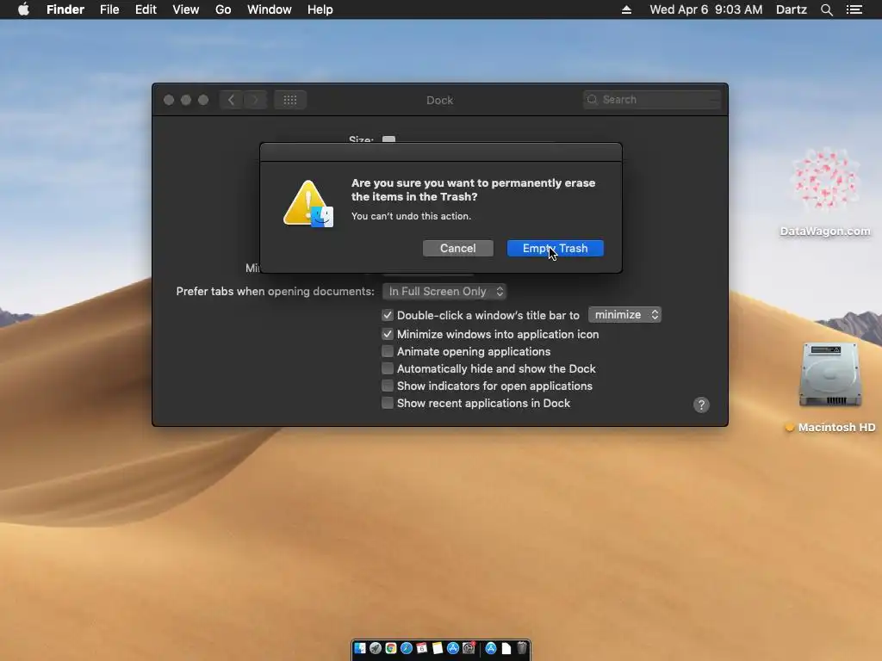
Task: Click the eject icon in the menu bar
Action: coord(626,9)
